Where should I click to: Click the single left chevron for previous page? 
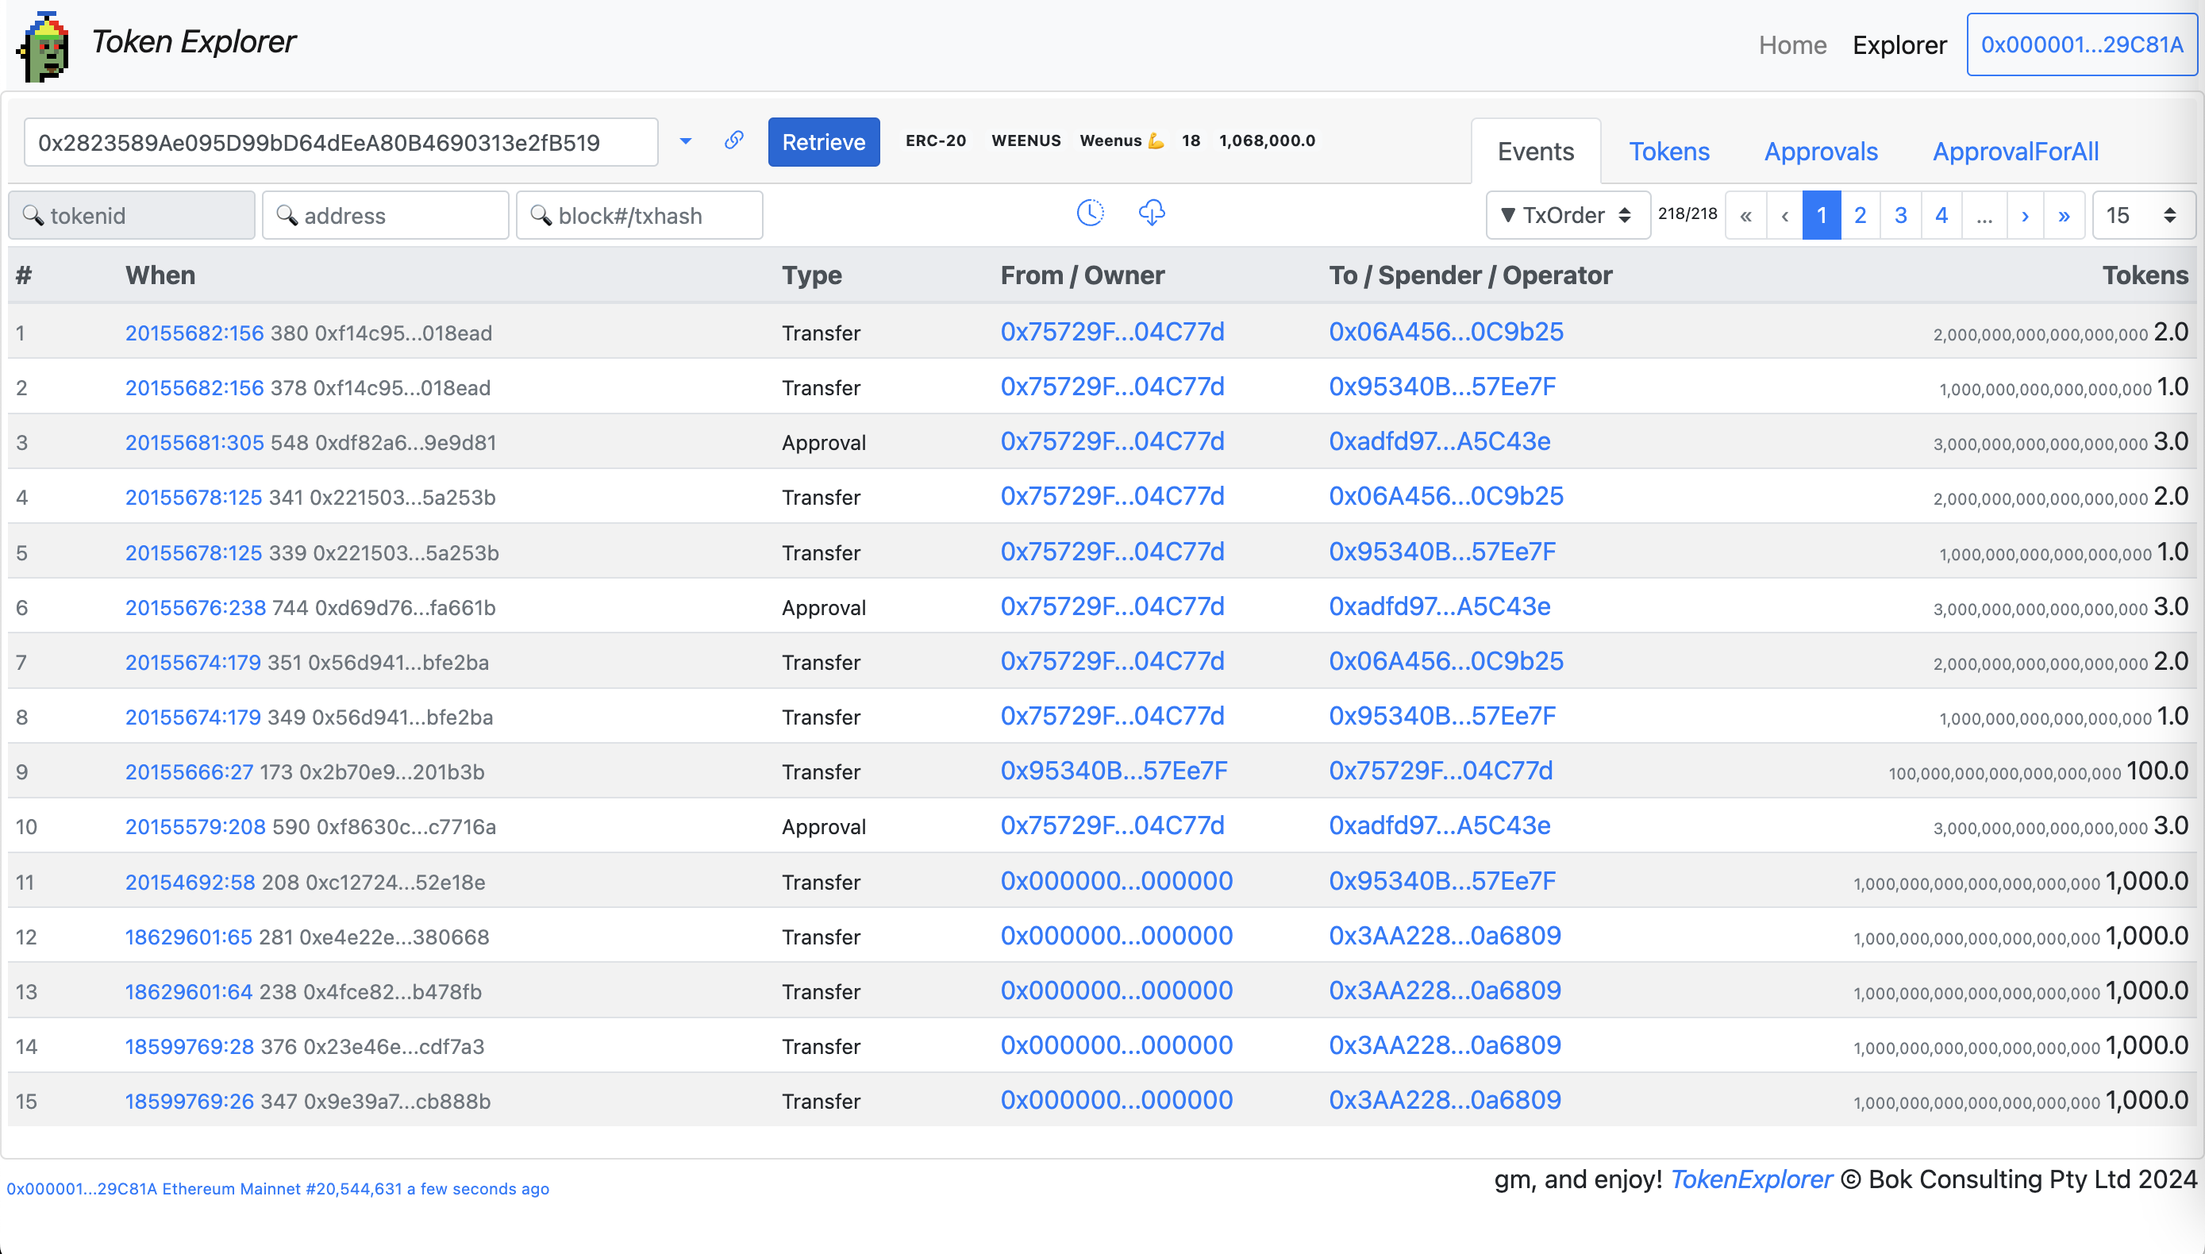1784,215
